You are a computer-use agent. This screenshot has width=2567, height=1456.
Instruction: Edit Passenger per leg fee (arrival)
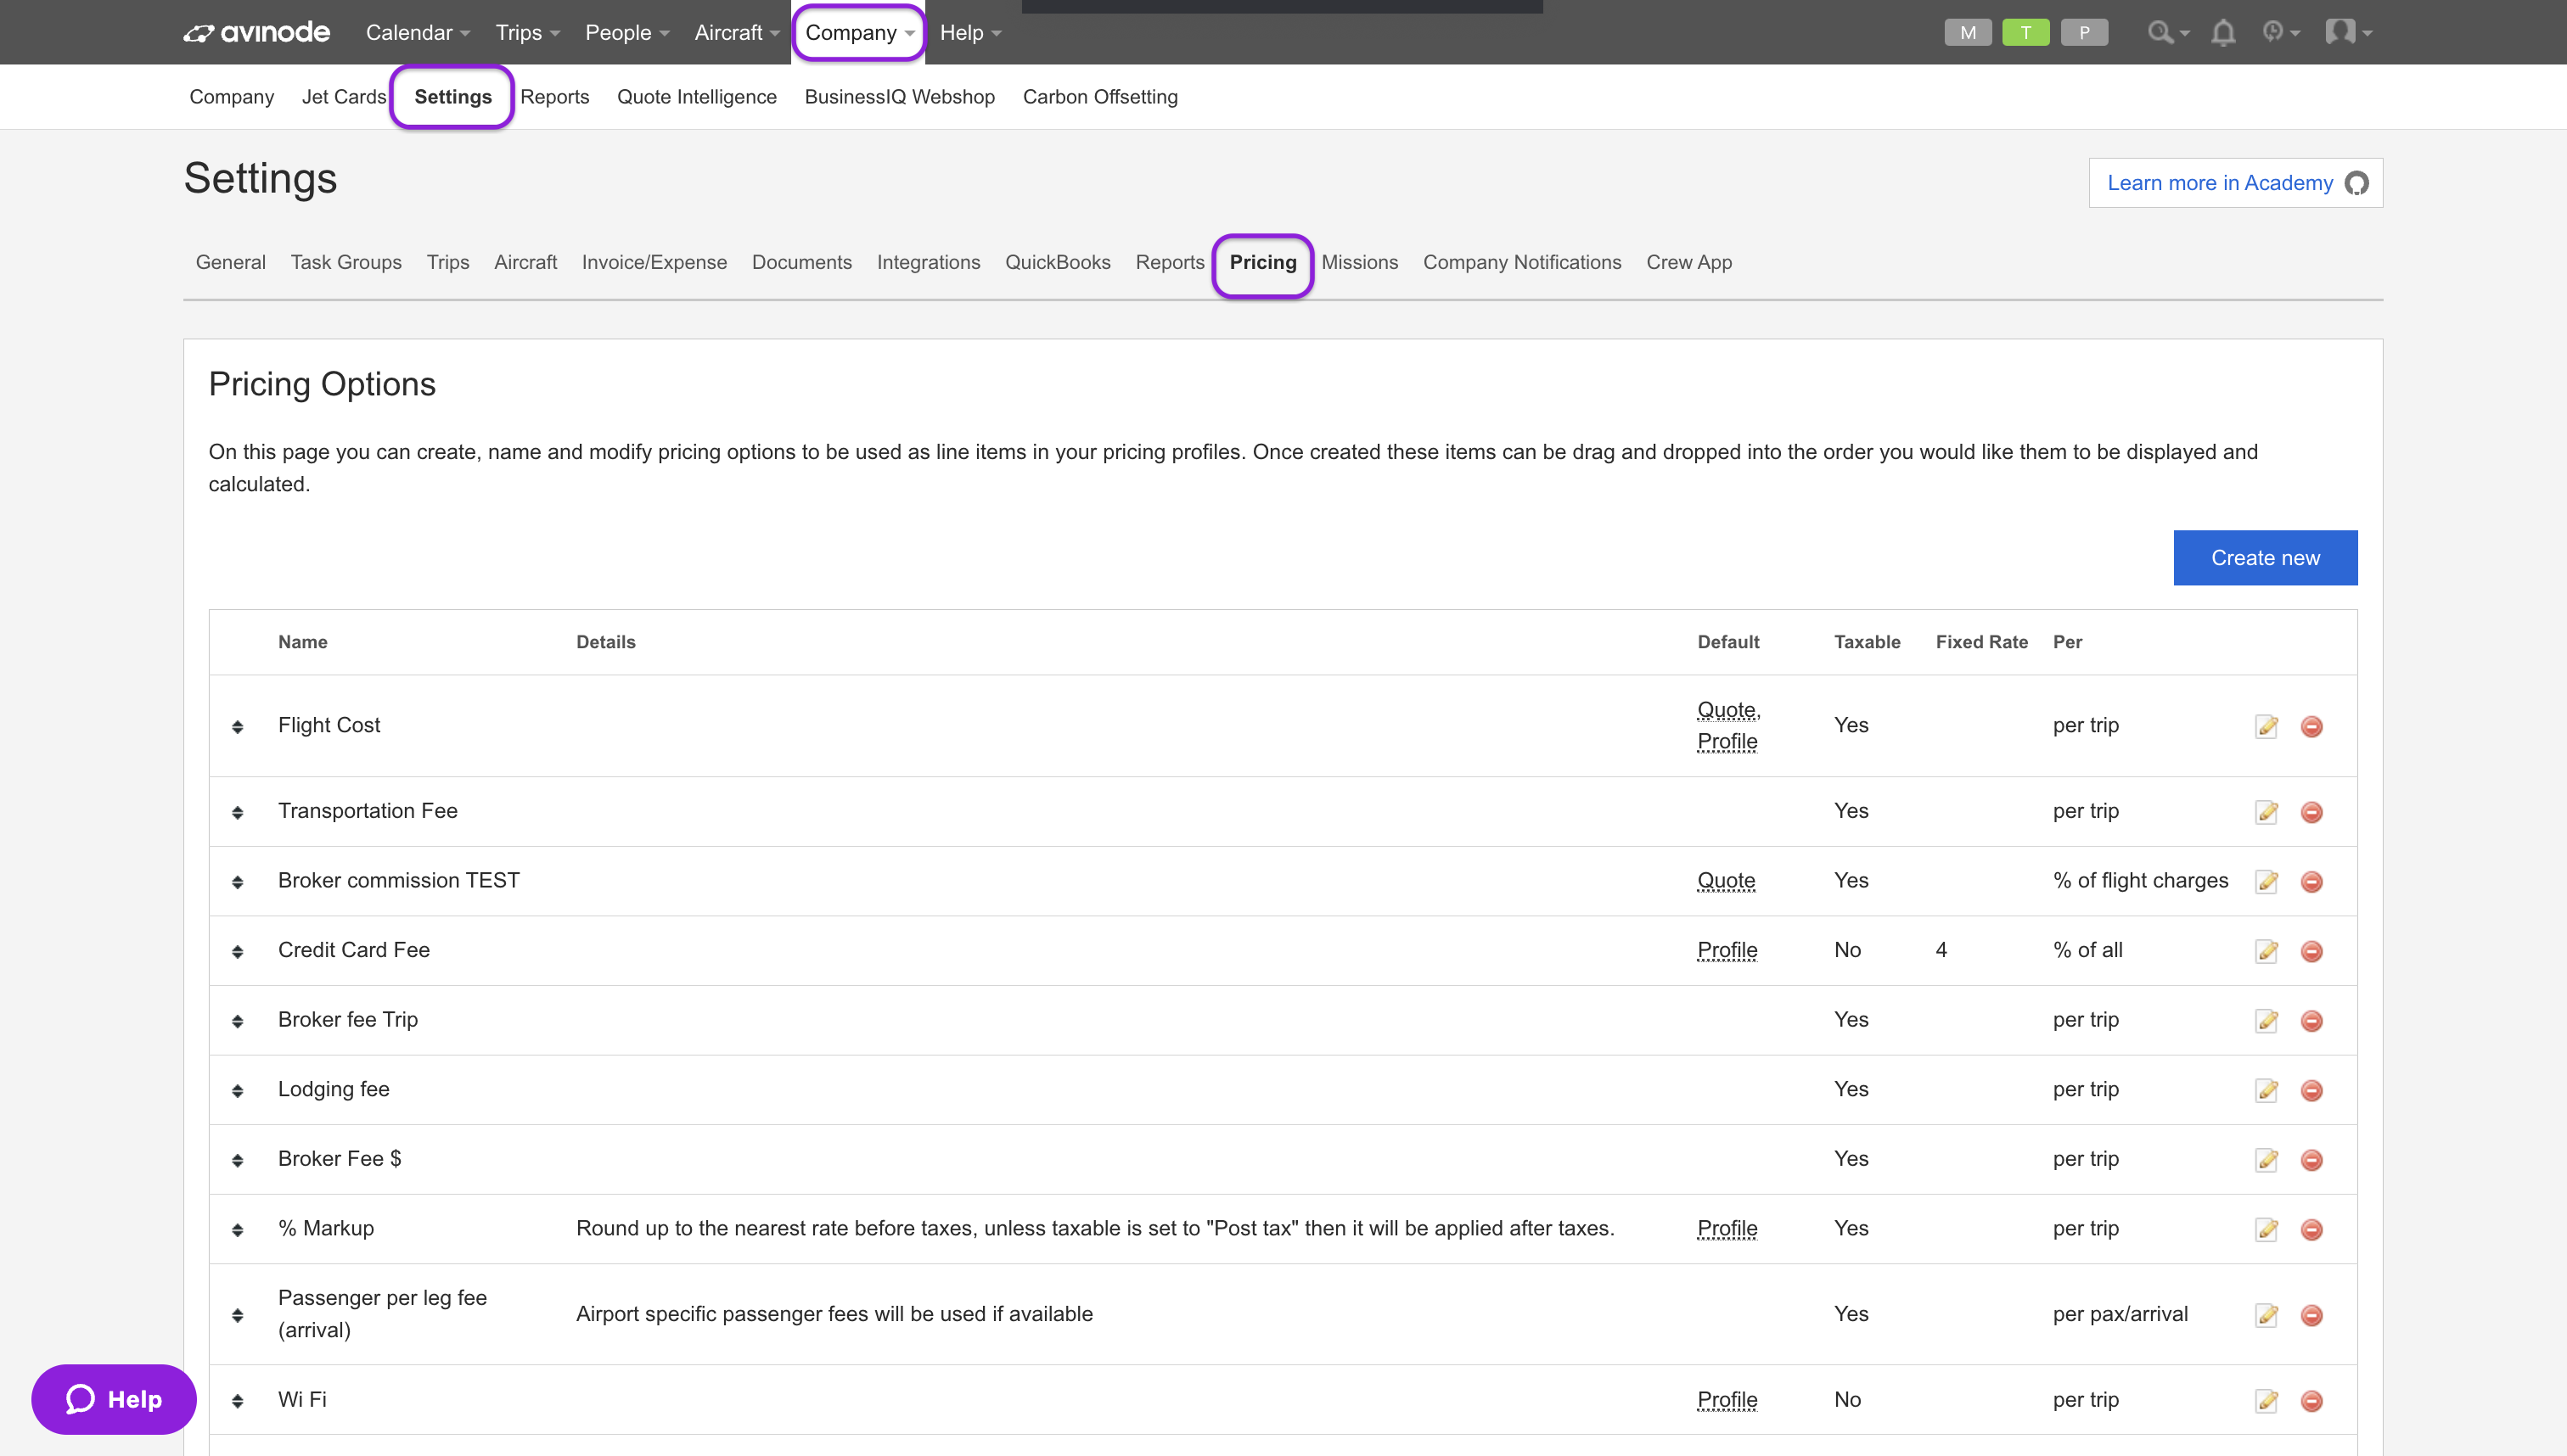pos(2266,1315)
